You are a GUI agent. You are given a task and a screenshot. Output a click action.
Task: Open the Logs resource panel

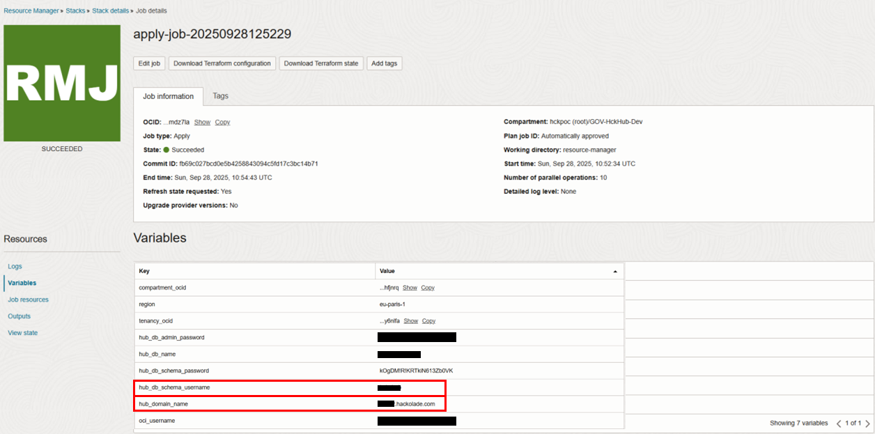coord(14,266)
